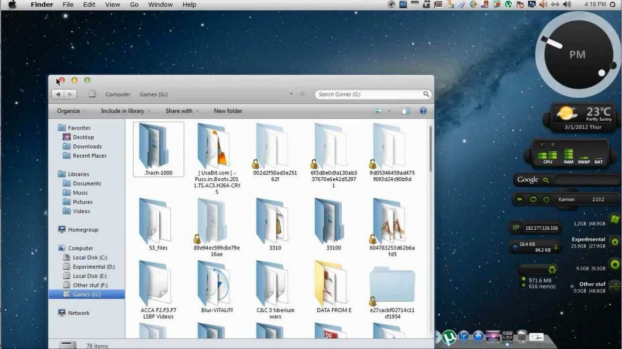Viewport: 622px width, 349px height.
Task: Click the magnifier in the Search Games box
Action: tap(426, 94)
